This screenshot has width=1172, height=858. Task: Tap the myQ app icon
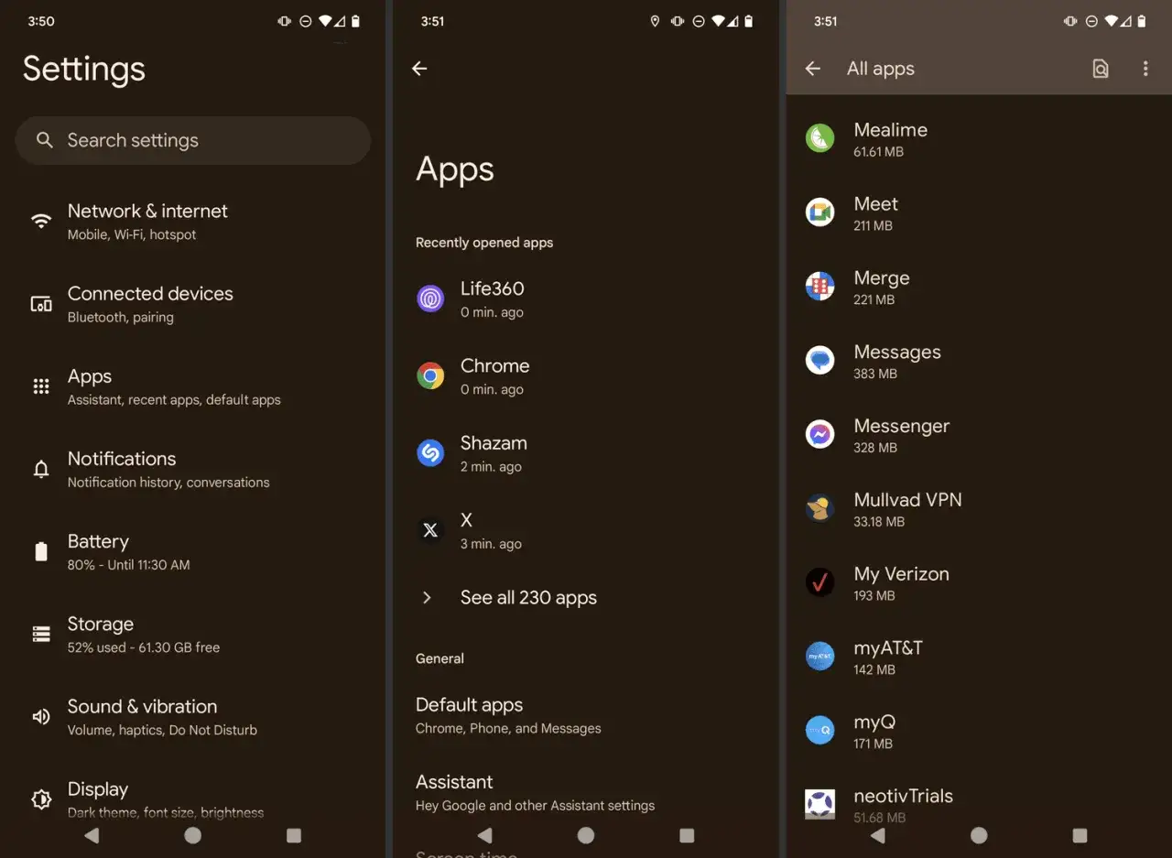tap(819, 730)
